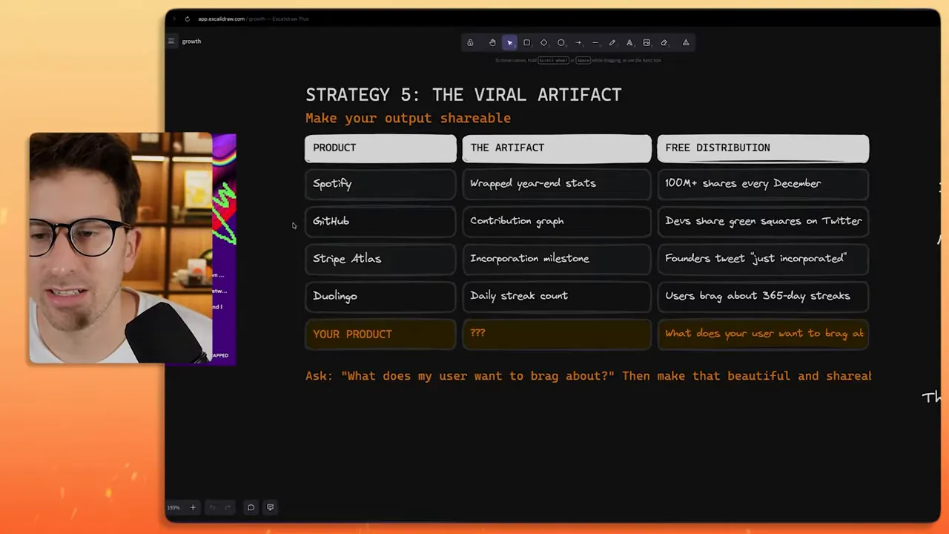Image resolution: width=949 pixels, height=534 pixels.
Task: Select the orange 'YOUR PRODUCT' cell
Action: (380, 334)
